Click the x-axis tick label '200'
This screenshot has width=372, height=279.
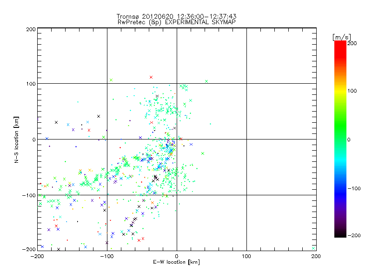[x=316, y=256]
